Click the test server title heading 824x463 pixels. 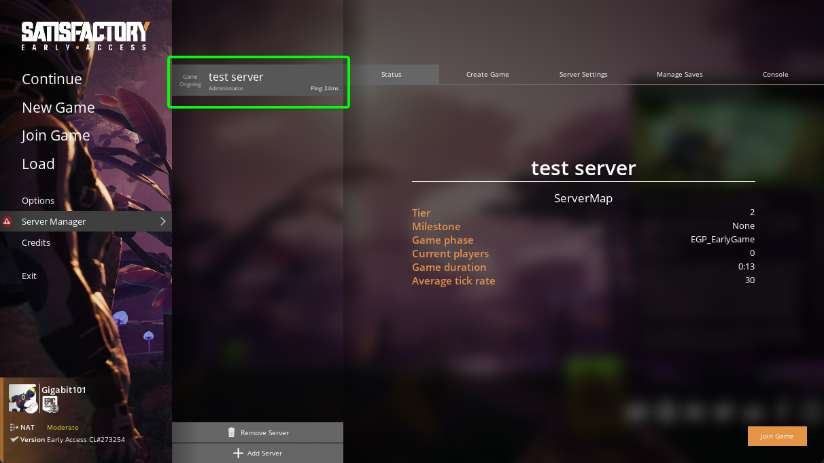point(583,168)
